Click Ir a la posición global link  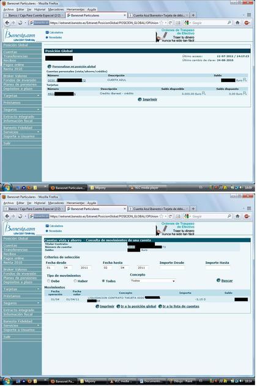[138, 306]
